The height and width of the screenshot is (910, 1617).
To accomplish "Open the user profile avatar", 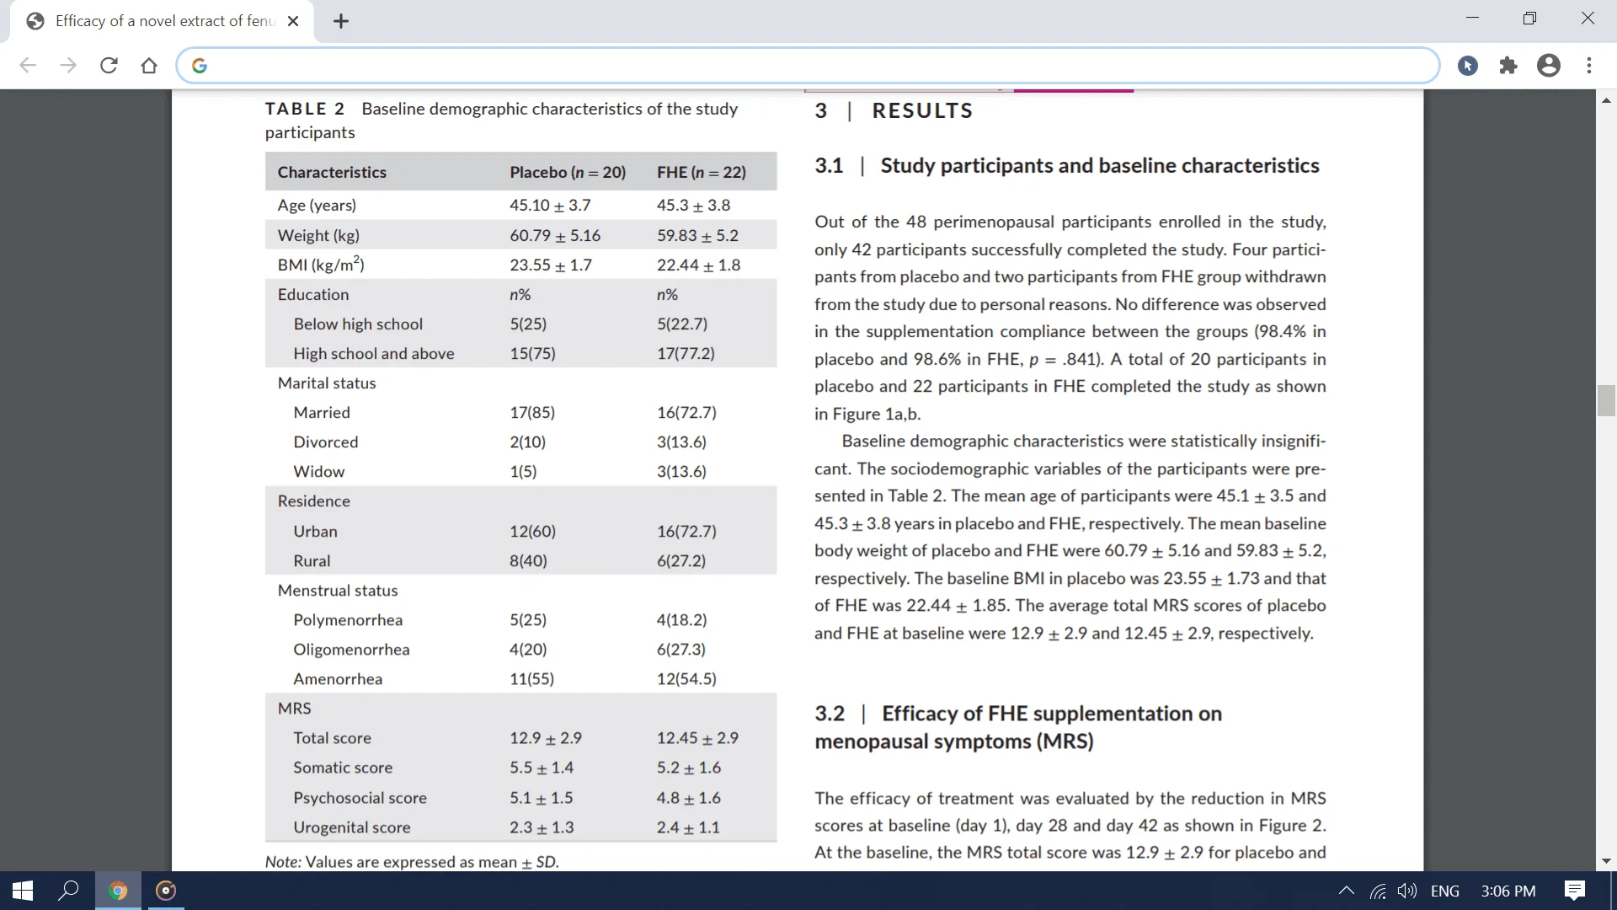I will tap(1549, 66).
